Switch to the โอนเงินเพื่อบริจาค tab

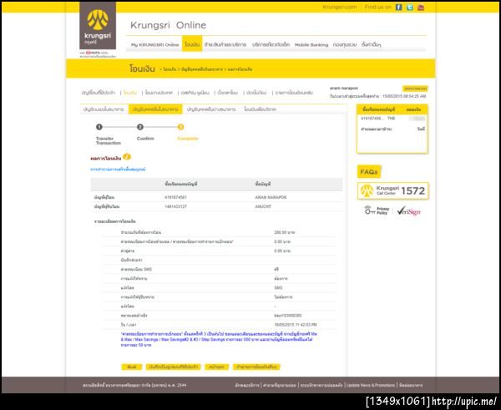[x=260, y=109]
